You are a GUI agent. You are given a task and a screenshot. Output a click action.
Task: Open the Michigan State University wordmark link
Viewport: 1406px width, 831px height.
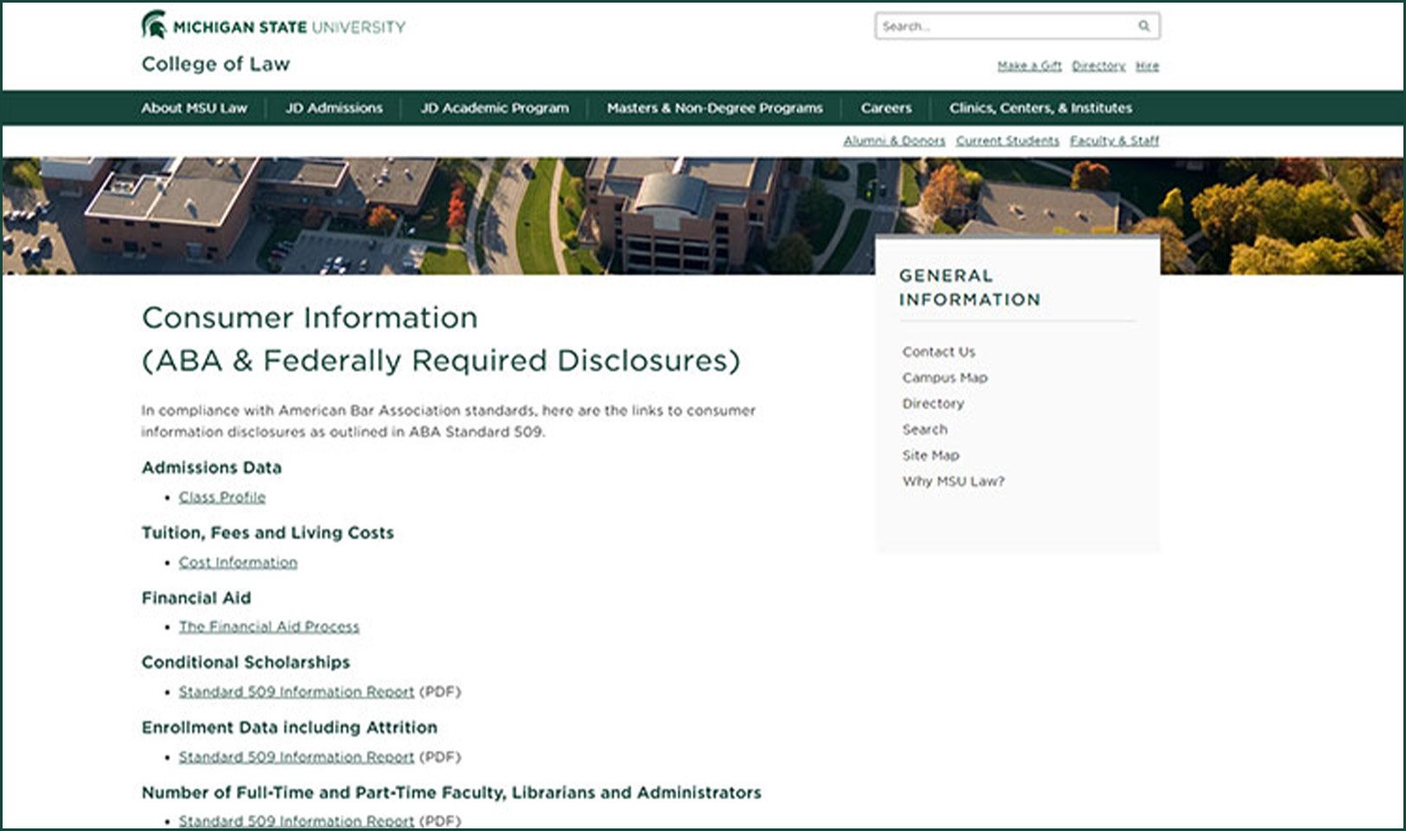coord(289,27)
